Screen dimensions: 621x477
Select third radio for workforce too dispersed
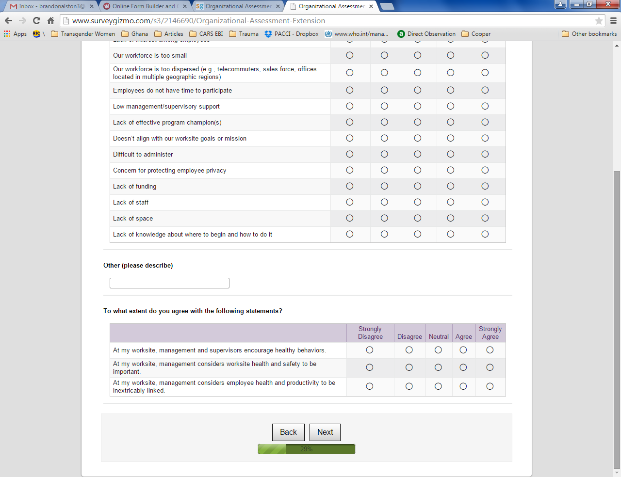tap(418, 73)
